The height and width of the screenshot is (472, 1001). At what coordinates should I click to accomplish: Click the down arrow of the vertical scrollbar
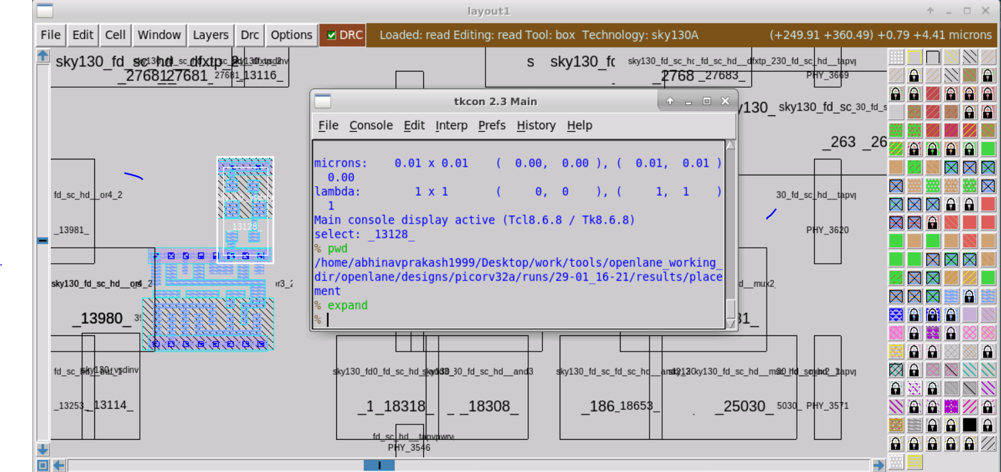pyautogui.click(x=42, y=450)
